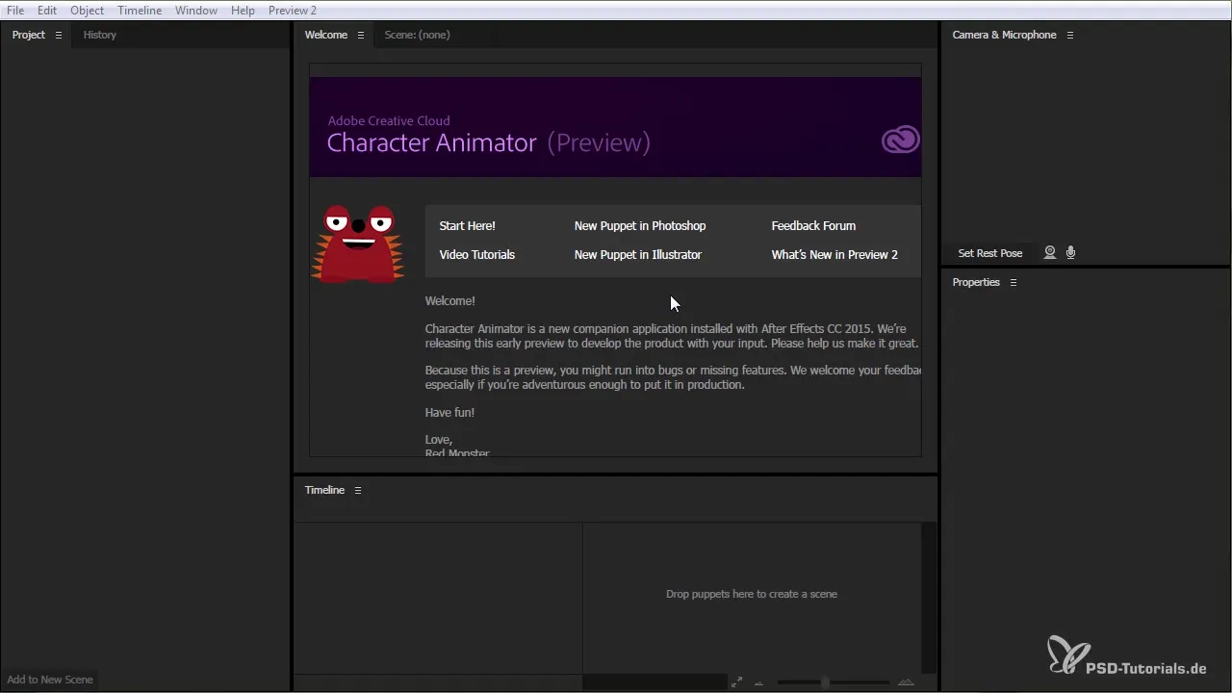The width and height of the screenshot is (1232, 693).
Task: Open the Timeline panel menu icon
Action: [x=357, y=490]
